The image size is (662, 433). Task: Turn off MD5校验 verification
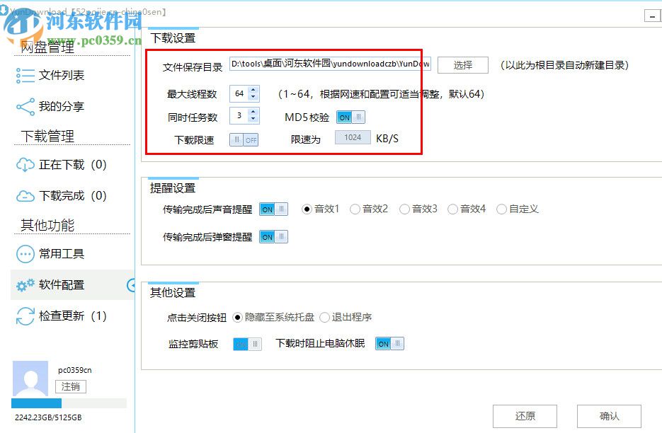[350, 117]
